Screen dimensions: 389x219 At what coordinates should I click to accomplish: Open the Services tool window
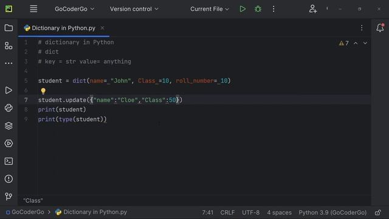[x=9, y=144]
